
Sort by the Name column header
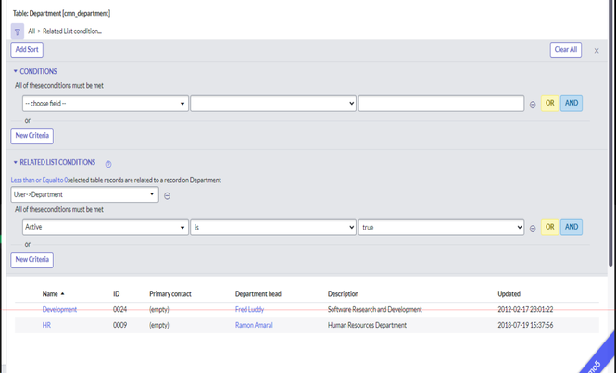tap(50, 294)
